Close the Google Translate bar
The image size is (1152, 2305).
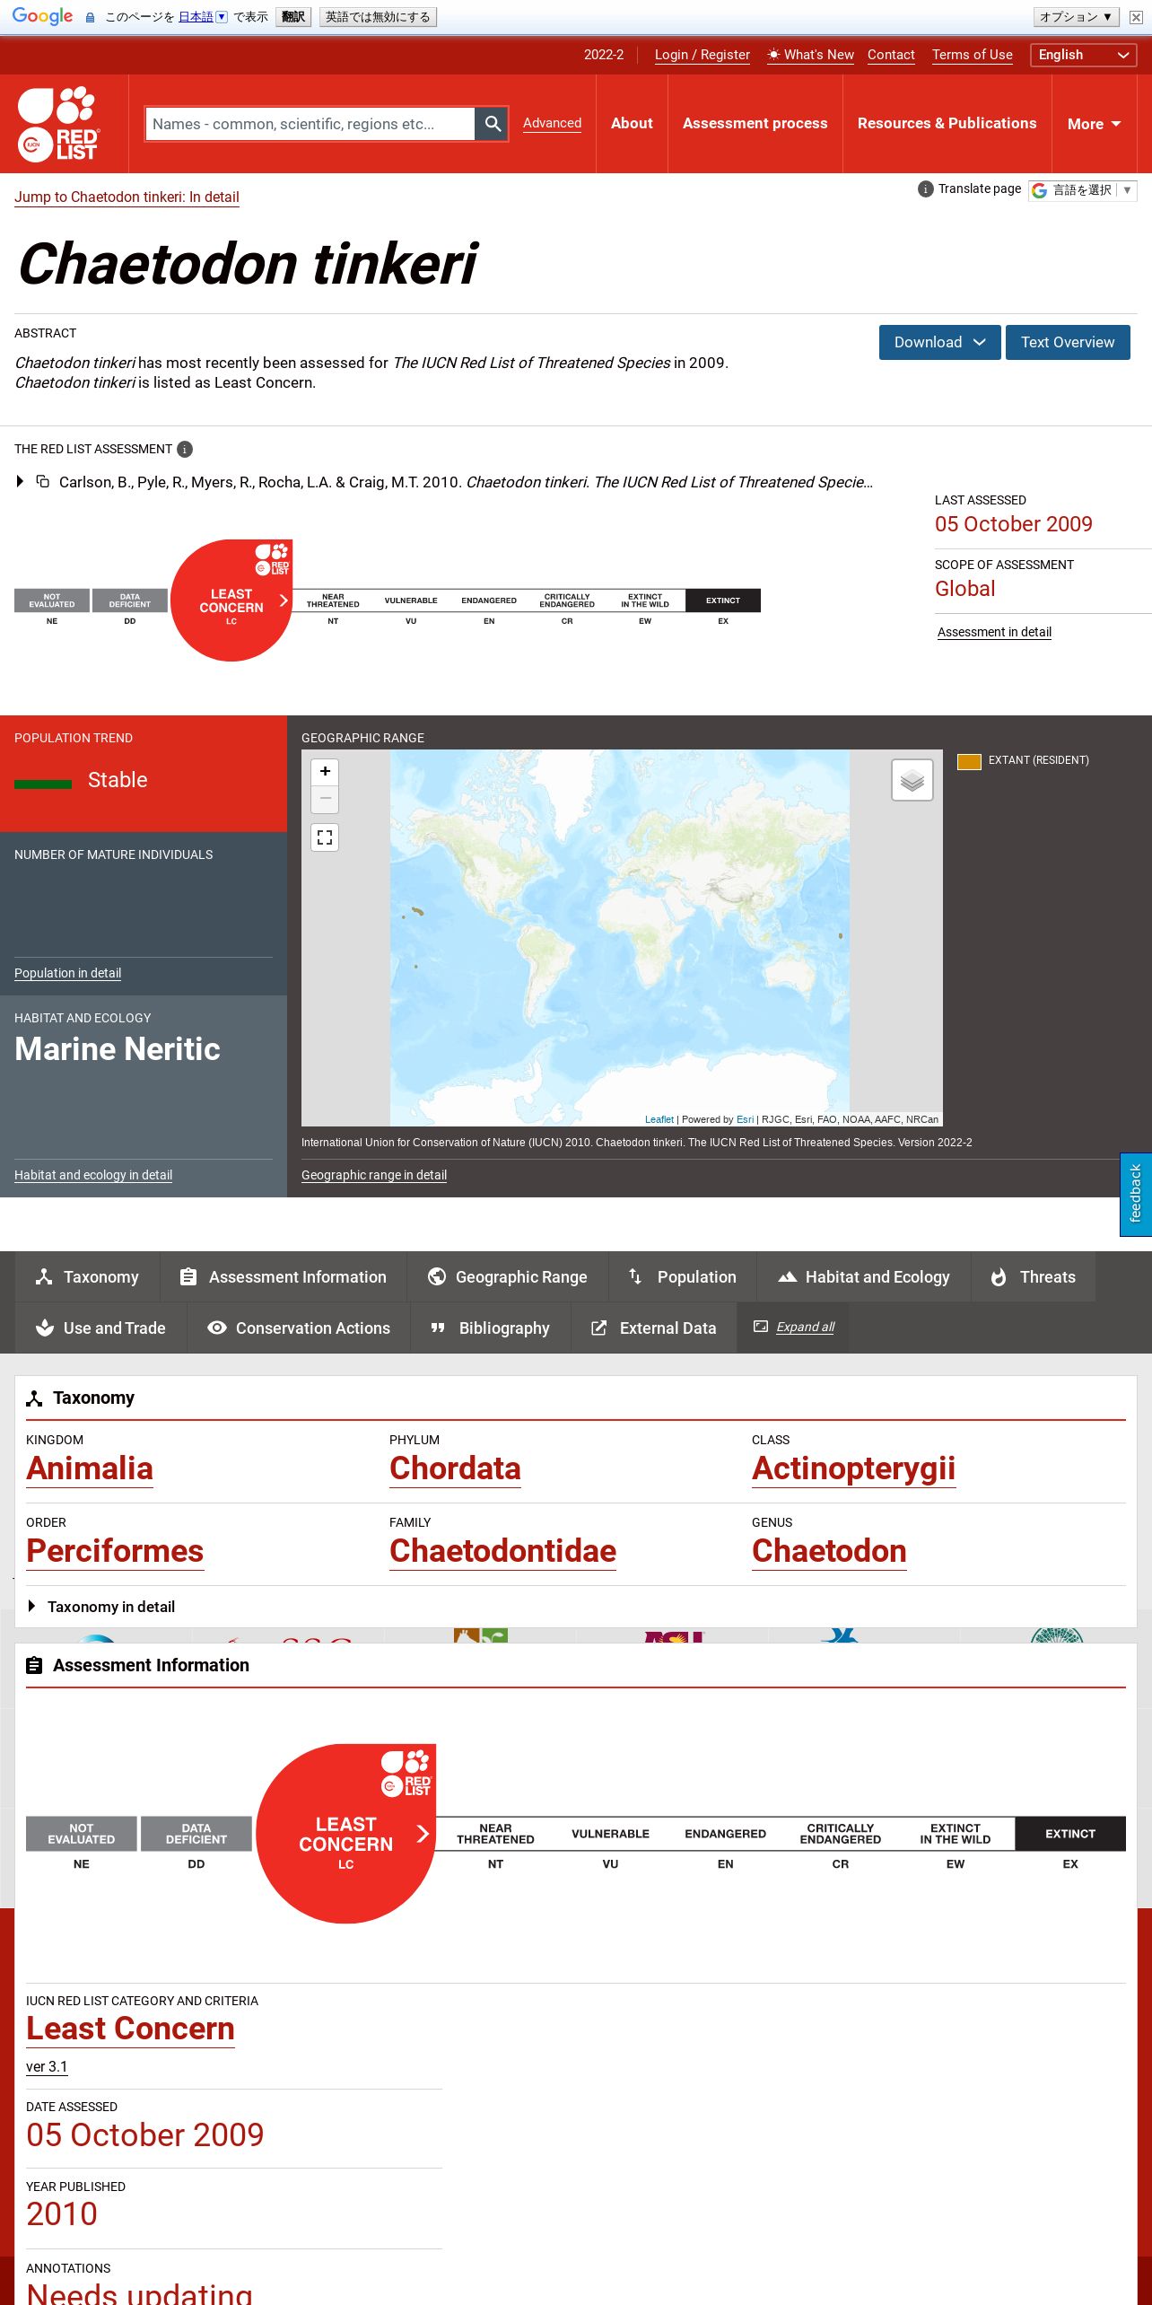1136,17
